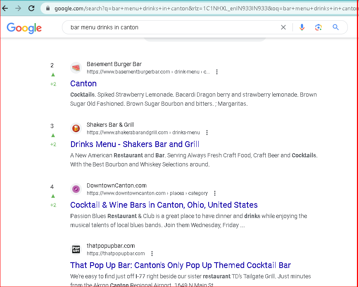Open more options for Shakers Bar result

(207, 133)
